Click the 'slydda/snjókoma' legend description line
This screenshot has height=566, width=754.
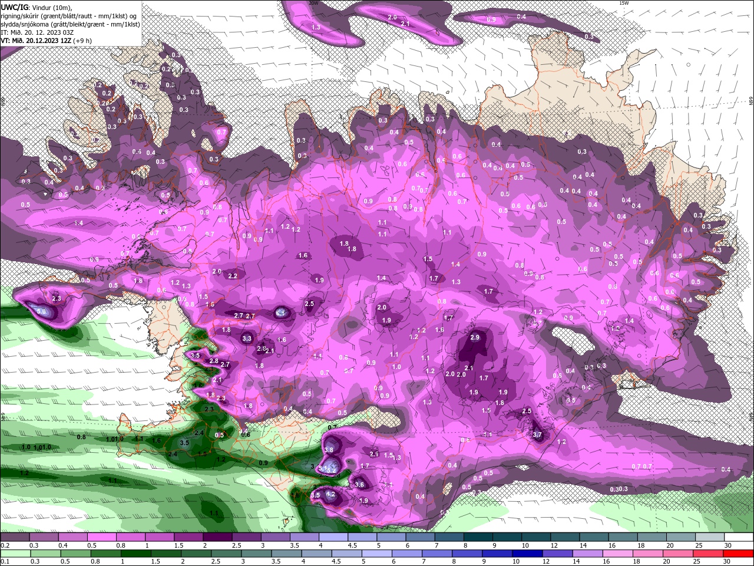[70, 24]
